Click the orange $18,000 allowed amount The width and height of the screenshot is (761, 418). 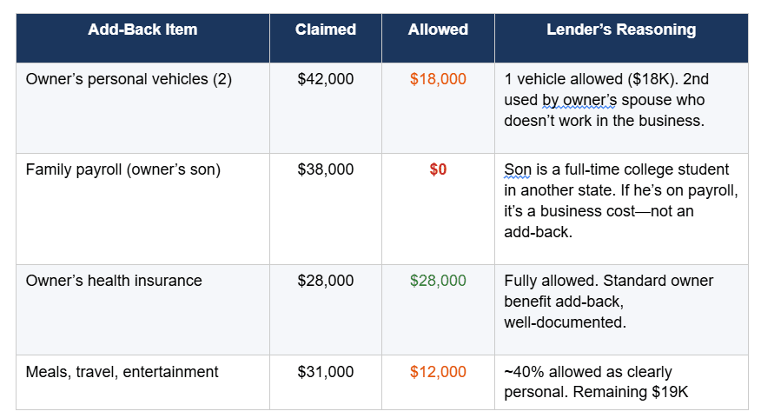pos(438,79)
